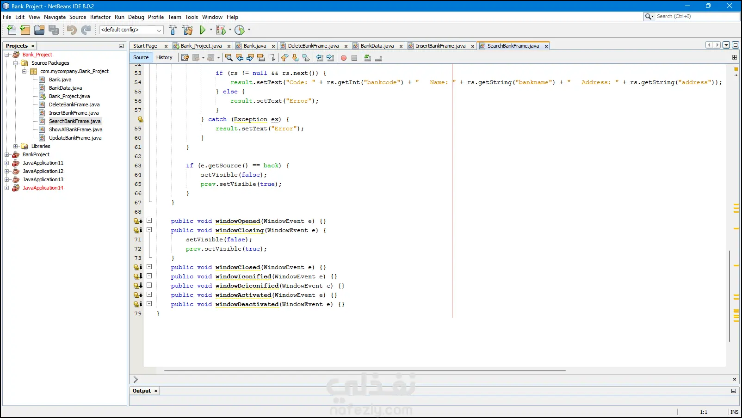Viewport: 742px width, 418px height.
Task: Jump to Last Edit location icon
Action: [x=185, y=58]
